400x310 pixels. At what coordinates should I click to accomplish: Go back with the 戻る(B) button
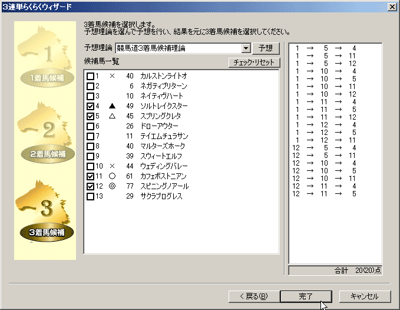click(253, 296)
